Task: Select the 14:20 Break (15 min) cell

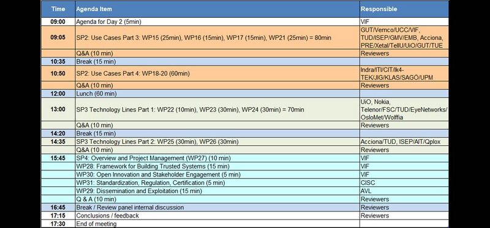Action: coord(217,134)
